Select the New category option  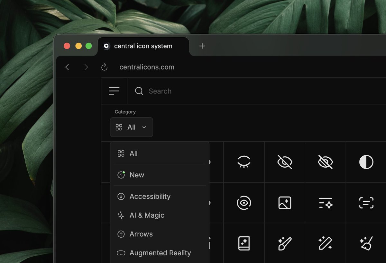[160, 175]
